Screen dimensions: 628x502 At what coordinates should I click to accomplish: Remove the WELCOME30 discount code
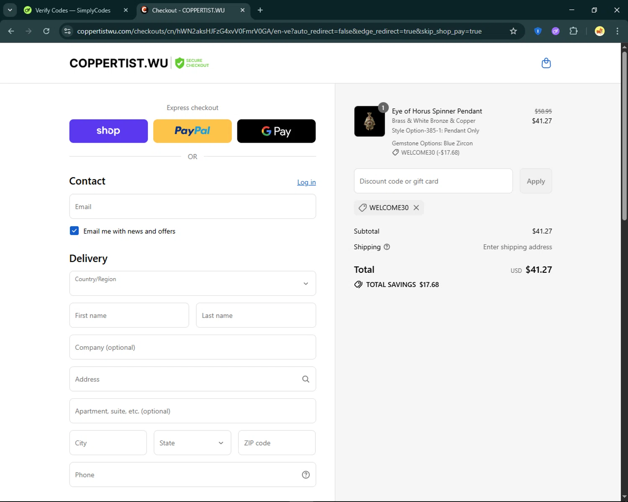416,207
